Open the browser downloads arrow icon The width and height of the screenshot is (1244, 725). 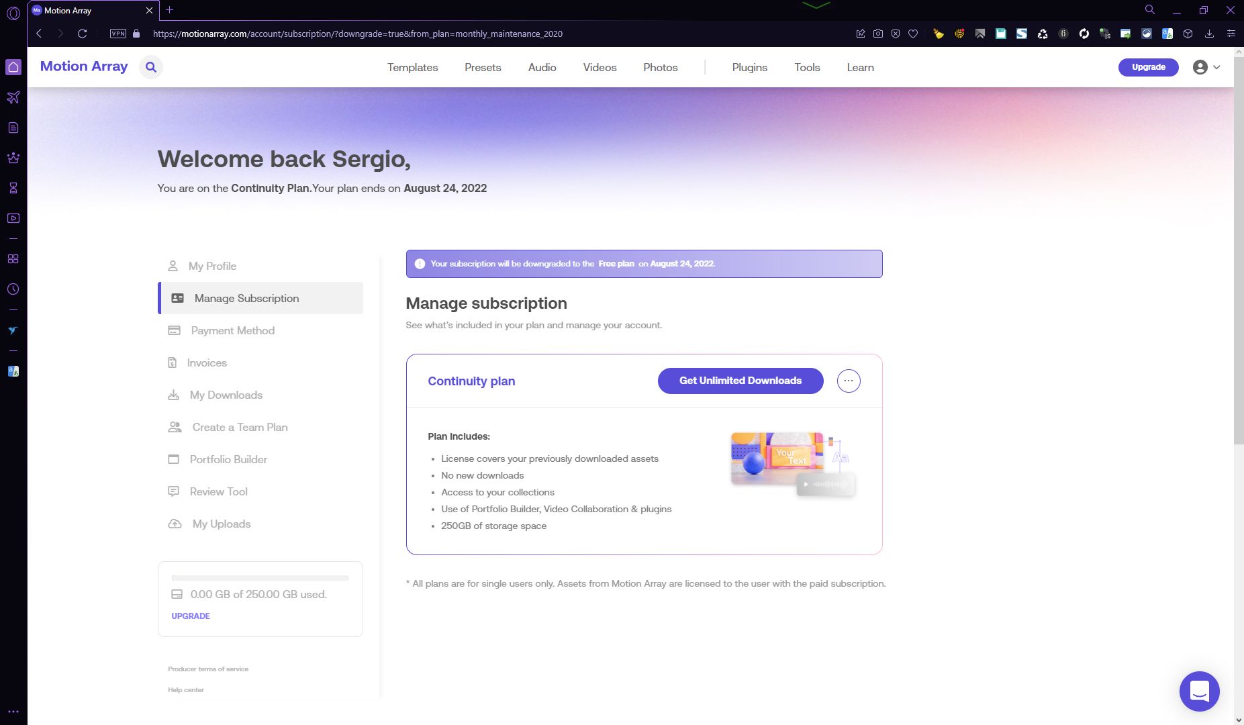click(1209, 34)
